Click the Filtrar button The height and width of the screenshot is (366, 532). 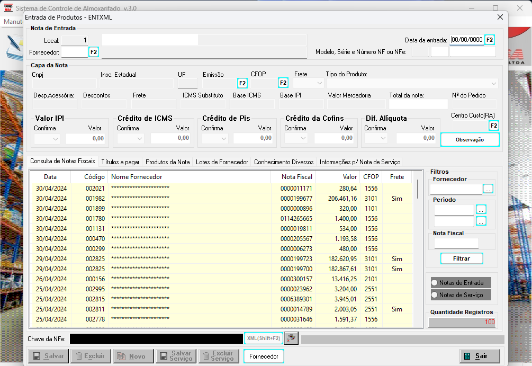(462, 258)
